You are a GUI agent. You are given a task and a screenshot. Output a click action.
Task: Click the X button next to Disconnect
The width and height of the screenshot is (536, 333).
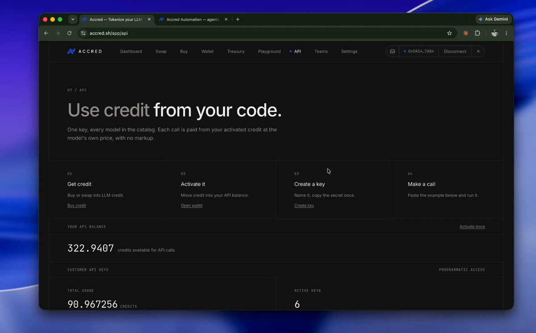[x=478, y=51]
